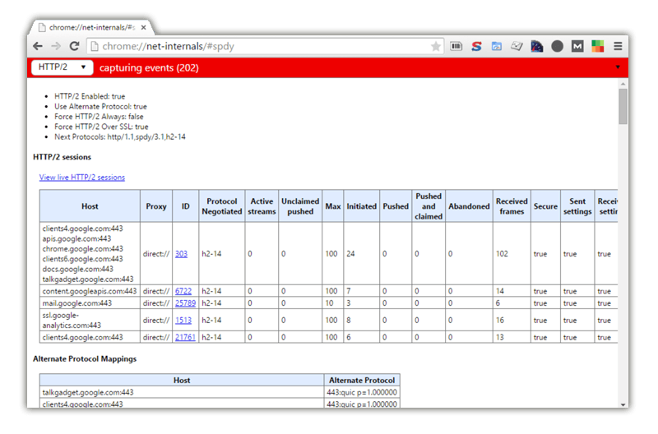Open session ID 6722 link
The height and width of the screenshot is (434, 658).
tap(183, 291)
